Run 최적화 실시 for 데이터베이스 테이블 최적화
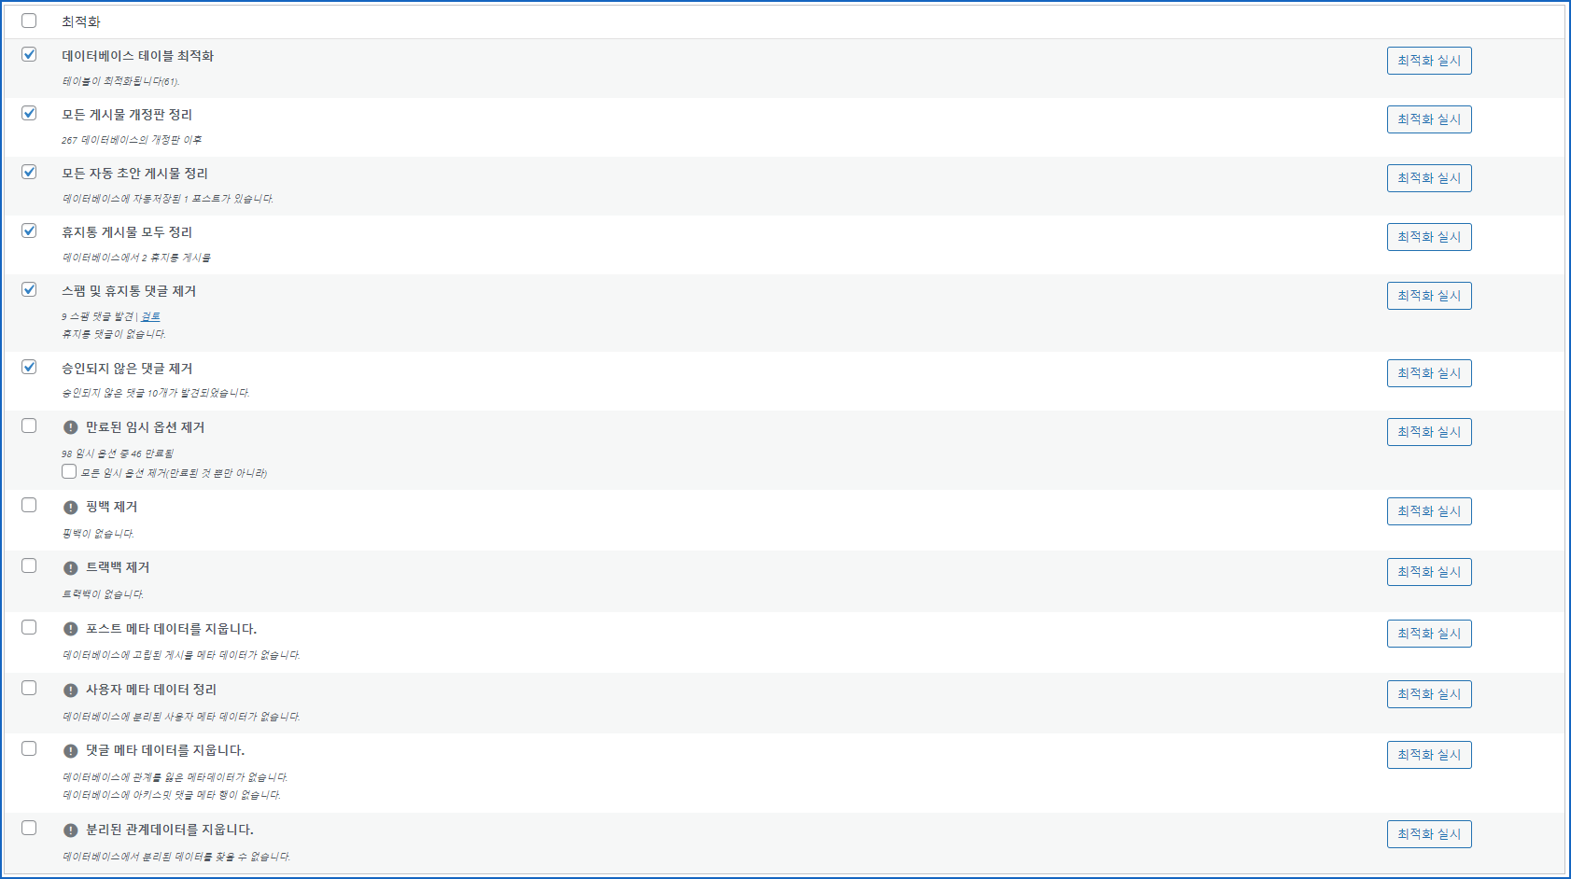The height and width of the screenshot is (879, 1571). click(1428, 61)
